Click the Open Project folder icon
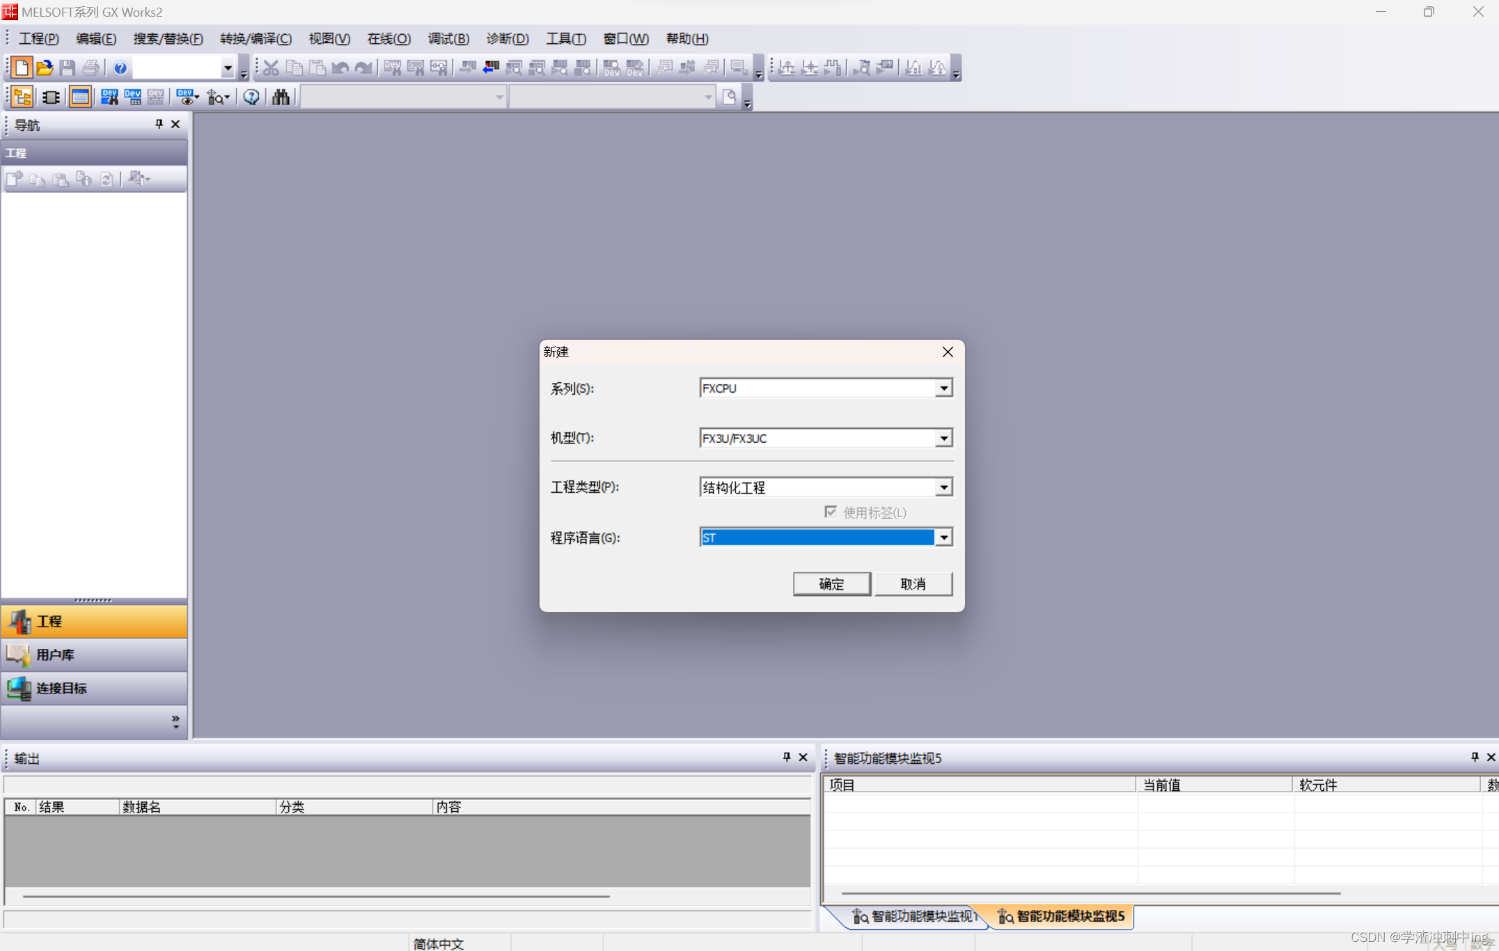 [45, 68]
